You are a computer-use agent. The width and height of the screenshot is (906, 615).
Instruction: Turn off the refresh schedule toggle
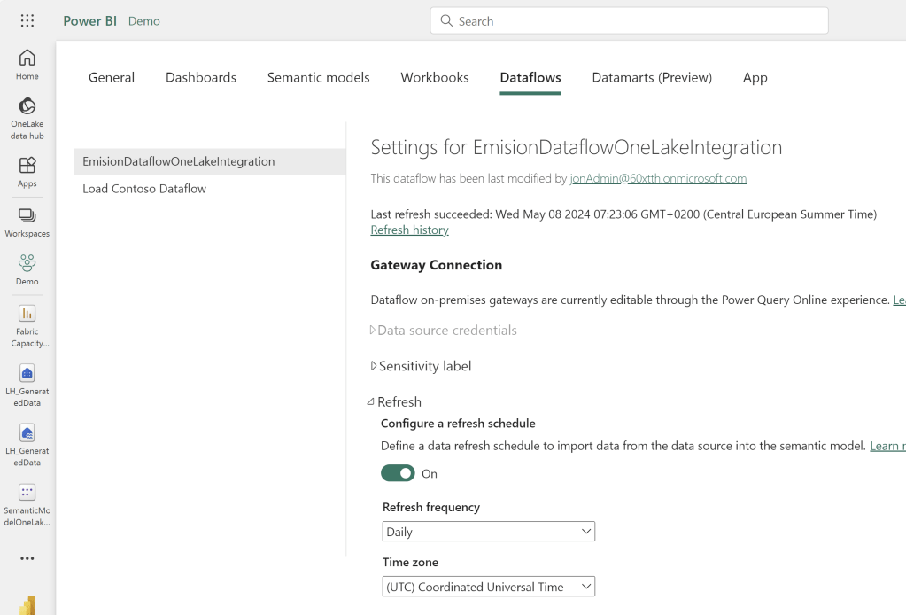[398, 473]
